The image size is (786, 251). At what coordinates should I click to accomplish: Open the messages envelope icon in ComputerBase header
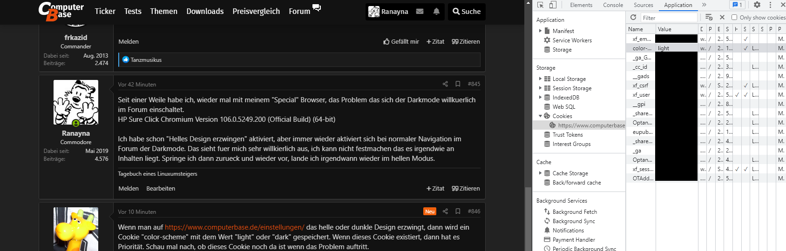420,12
